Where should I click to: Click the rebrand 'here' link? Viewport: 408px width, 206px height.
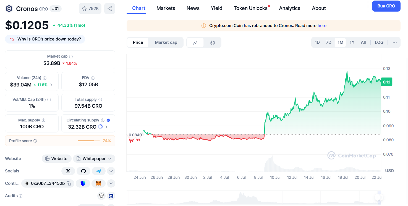tap(322, 26)
